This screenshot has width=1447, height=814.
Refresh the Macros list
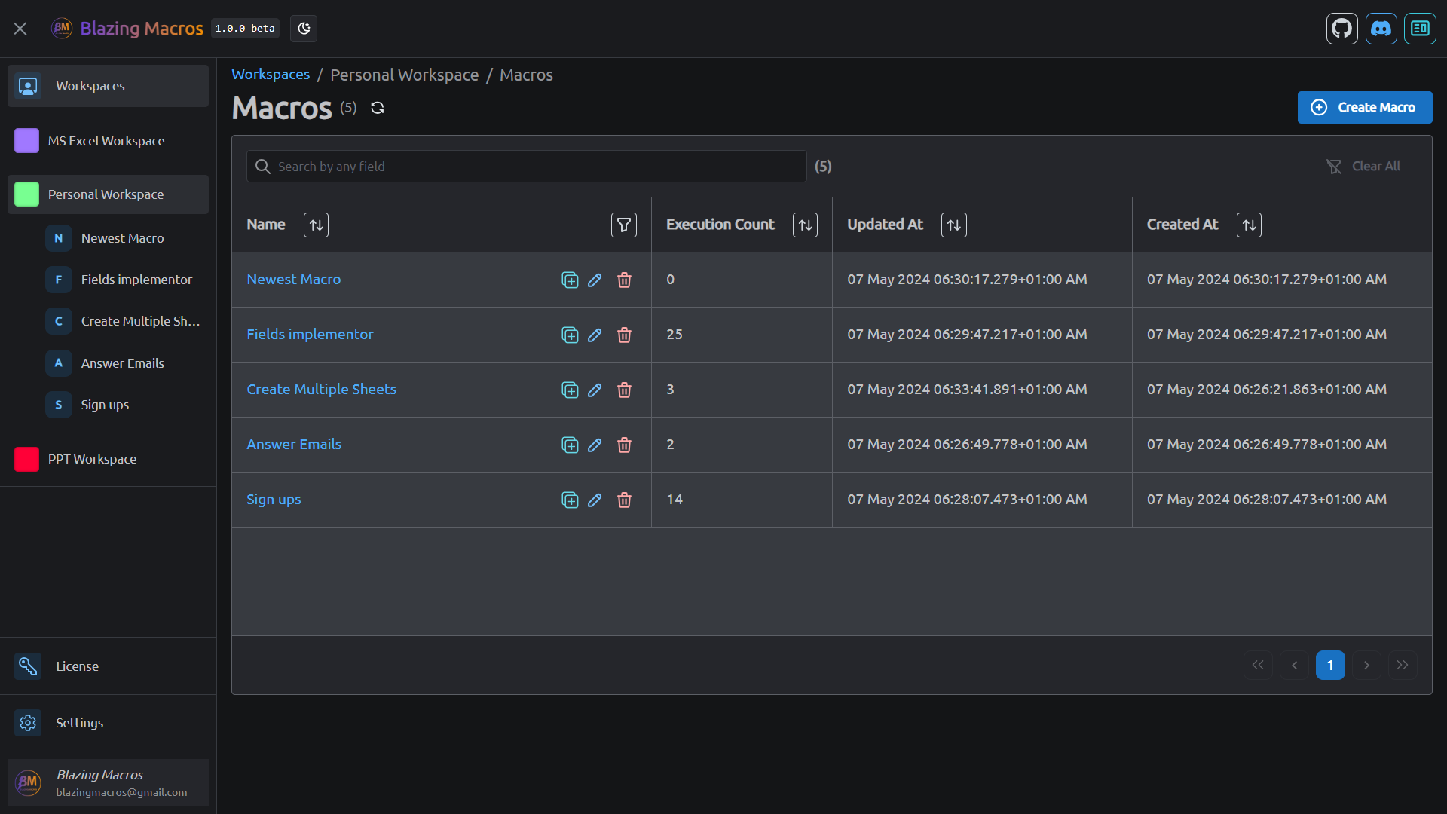[x=378, y=108]
